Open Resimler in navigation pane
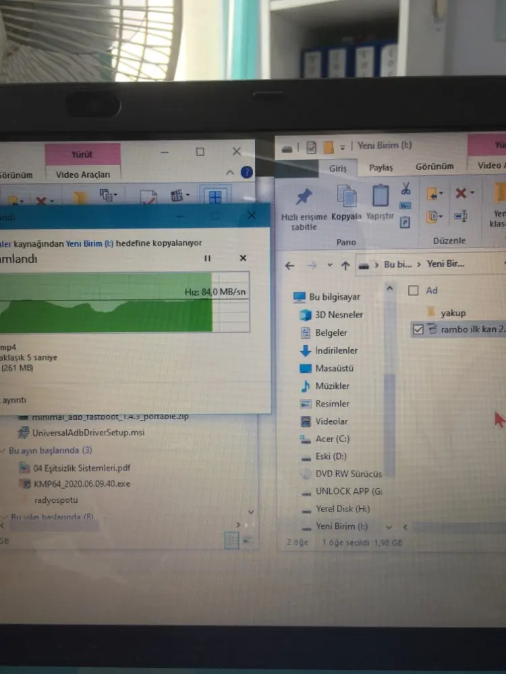506x674 pixels. pyautogui.click(x=325, y=404)
